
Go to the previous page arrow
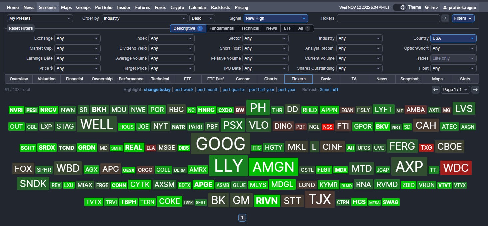435,89
